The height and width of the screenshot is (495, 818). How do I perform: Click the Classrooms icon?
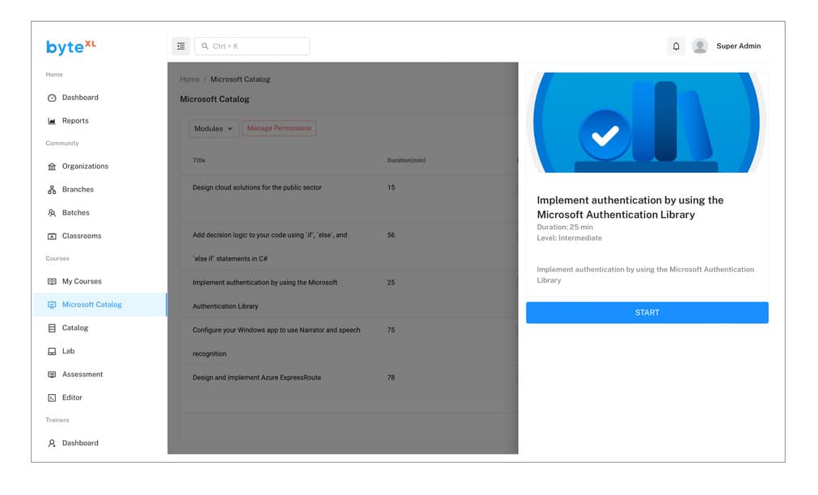(52, 236)
